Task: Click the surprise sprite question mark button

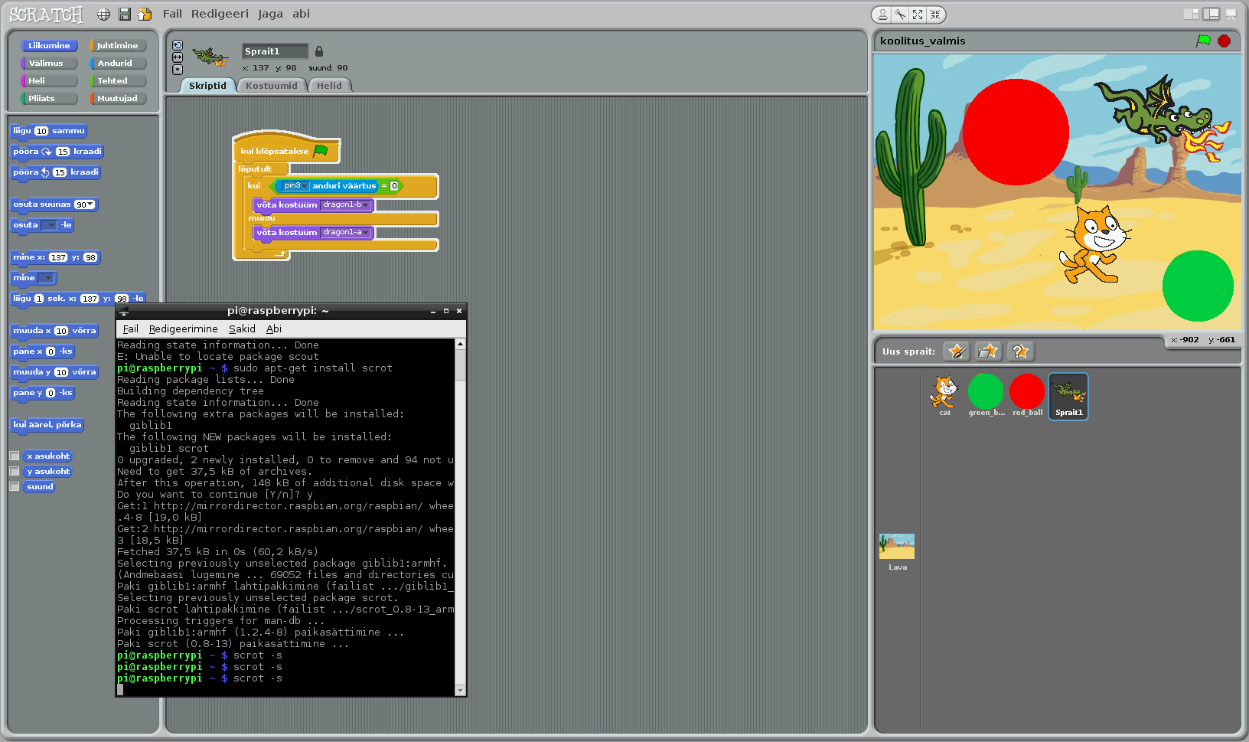Action: [x=1020, y=351]
